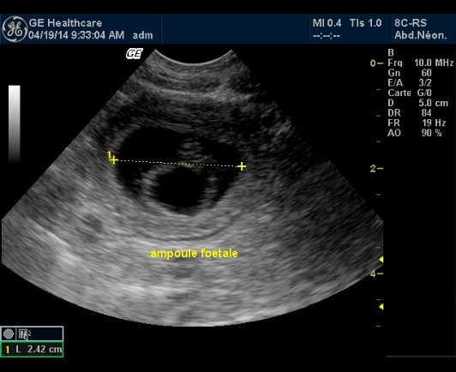Select the left caliper cross numbered 1

[x=114, y=159]
